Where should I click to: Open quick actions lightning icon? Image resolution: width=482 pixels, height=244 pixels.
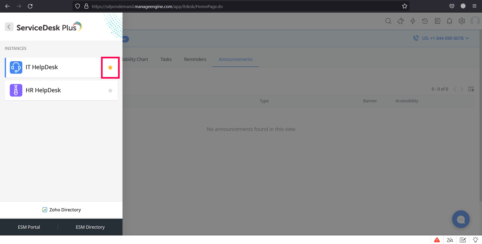[x=413, y=21]
